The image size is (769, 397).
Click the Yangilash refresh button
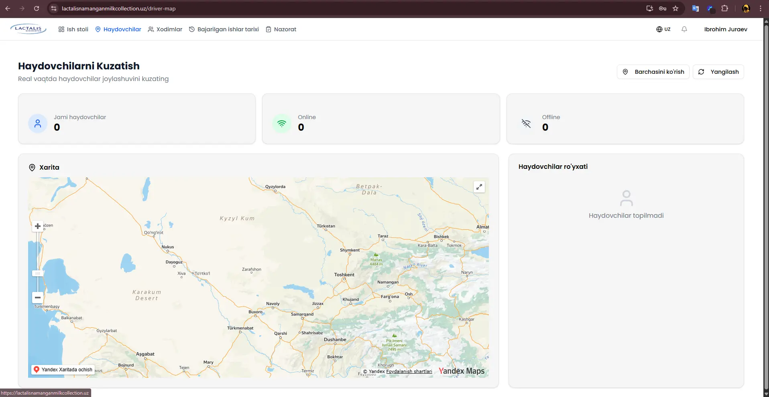[x=718, y=72]
